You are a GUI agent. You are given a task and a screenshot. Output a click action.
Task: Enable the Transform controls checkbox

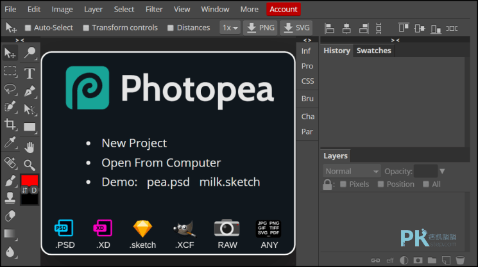pos(86,28)
